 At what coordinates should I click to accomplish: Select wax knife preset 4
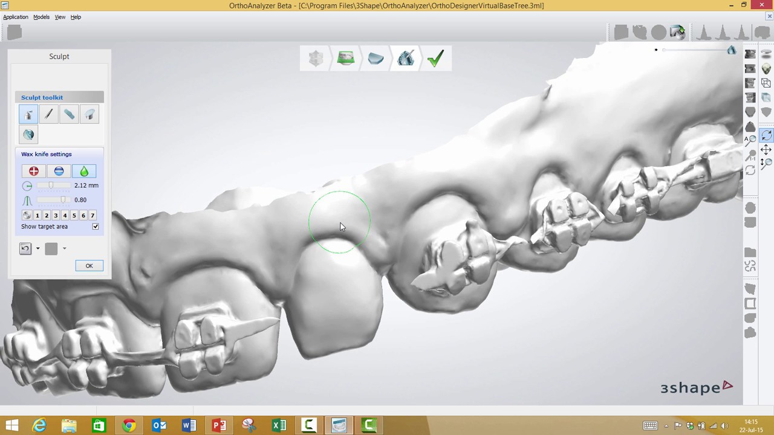pos(65,216)
